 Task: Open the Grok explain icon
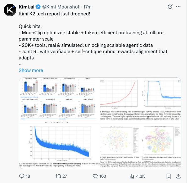coord(170,7)
